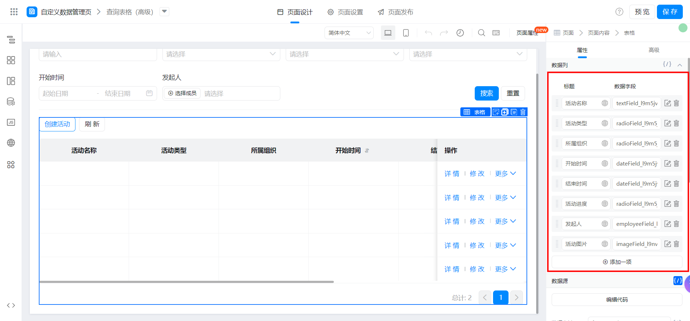The height and width of the screenshot is (321, 690).
Task: Delete the 活动图片 data column
Action: click(x=676, y=244)
